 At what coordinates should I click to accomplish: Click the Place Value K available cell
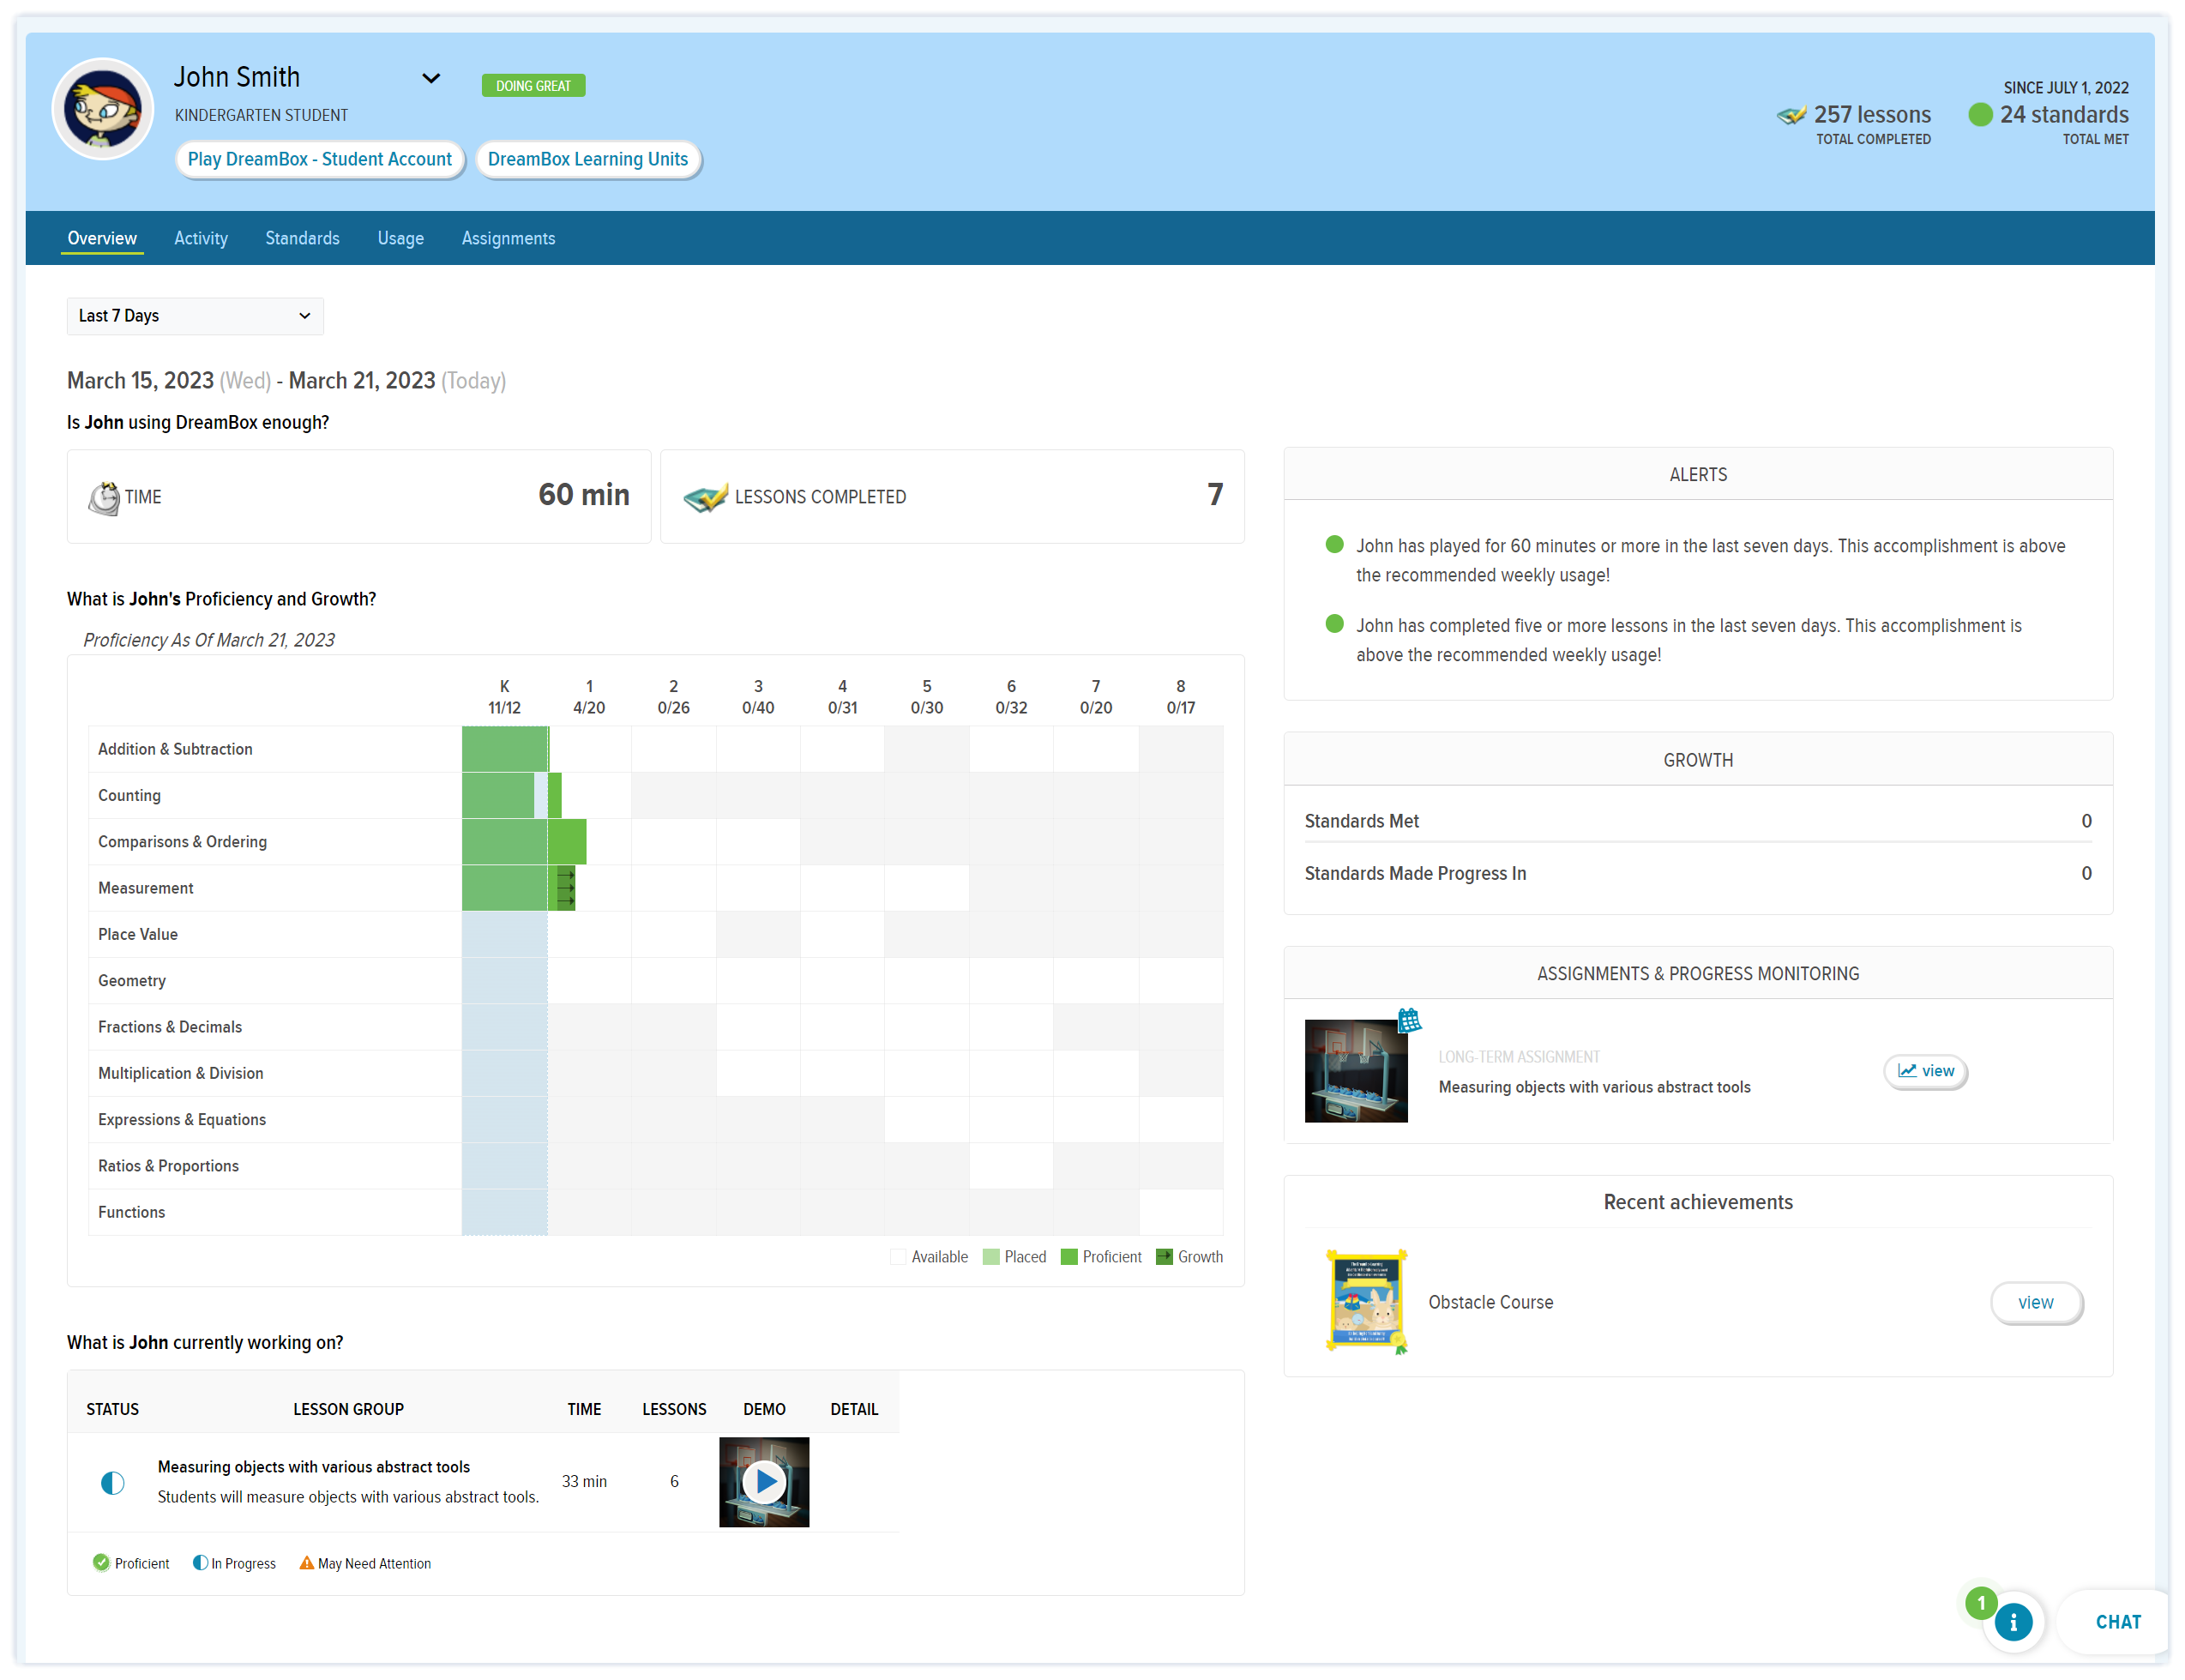point(505,934)
